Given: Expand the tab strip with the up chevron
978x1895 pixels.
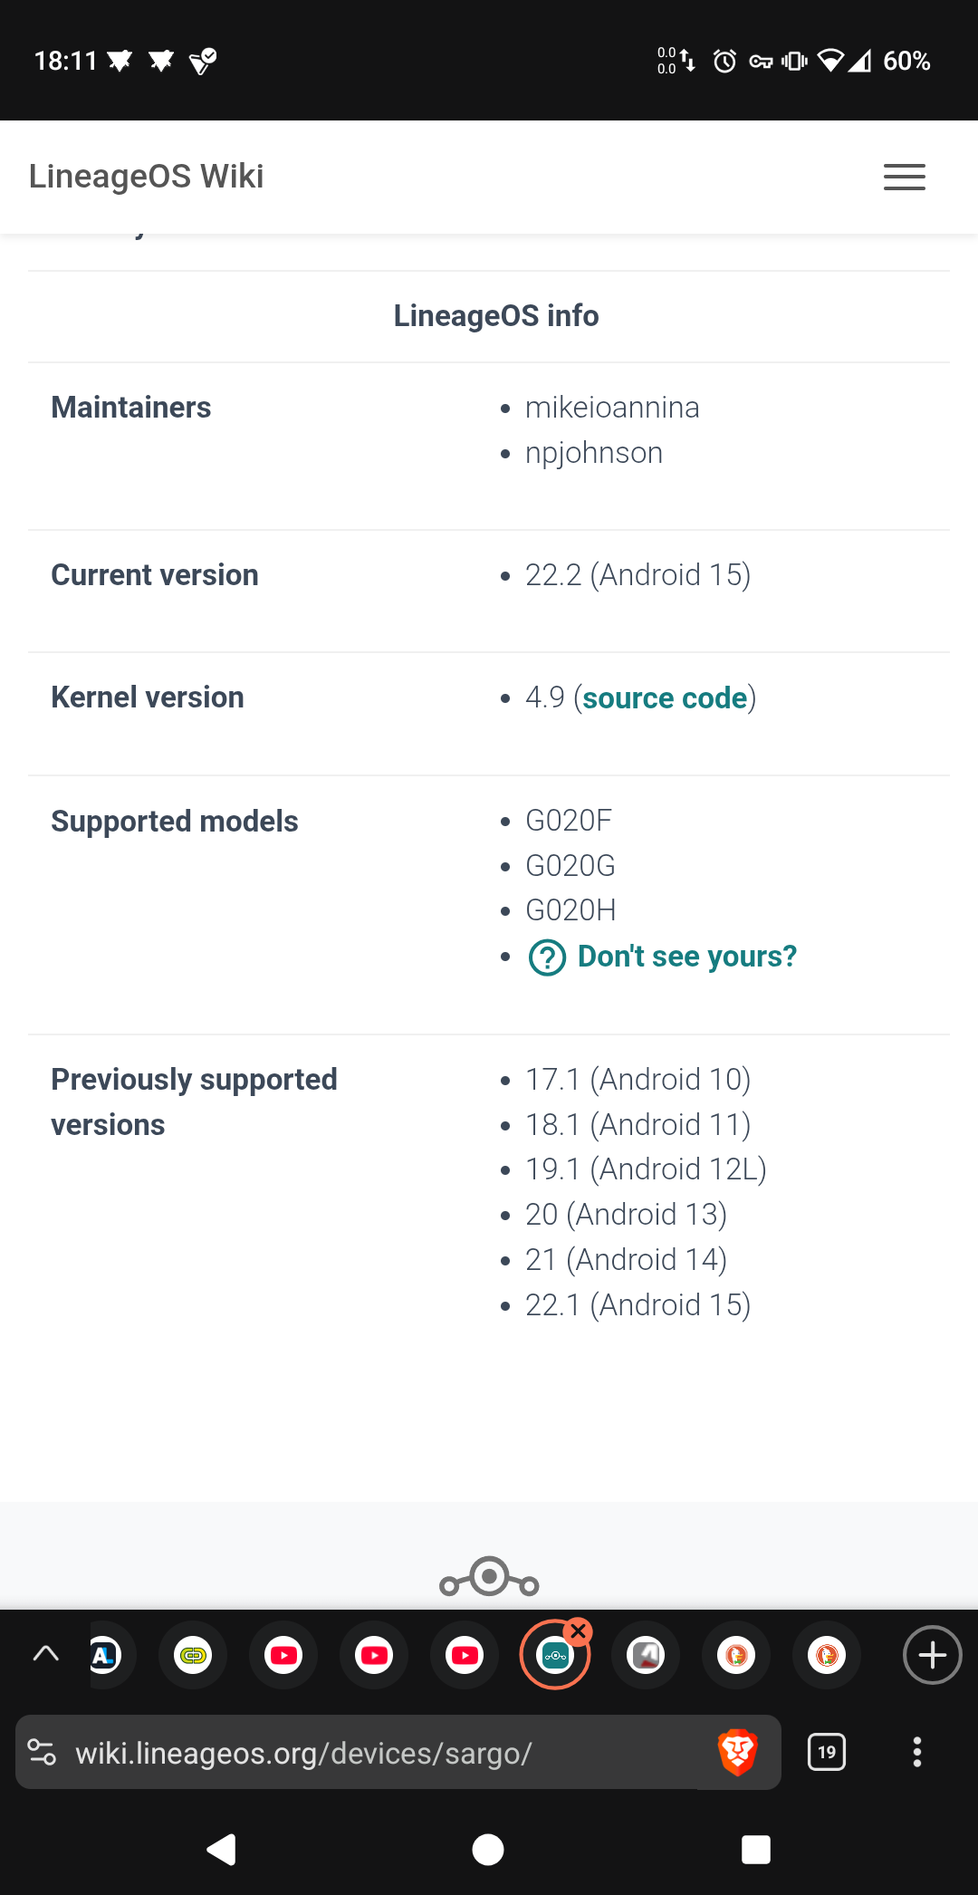Looking at the screenshot, I should pos(45,1654).
